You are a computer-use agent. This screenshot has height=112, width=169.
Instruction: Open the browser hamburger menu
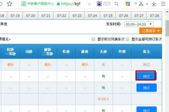[x=163, y=4]
